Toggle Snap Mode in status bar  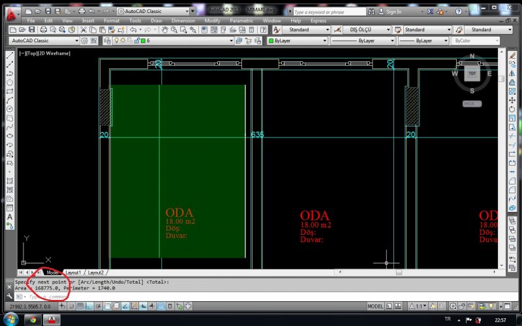[x=71, y=306]
